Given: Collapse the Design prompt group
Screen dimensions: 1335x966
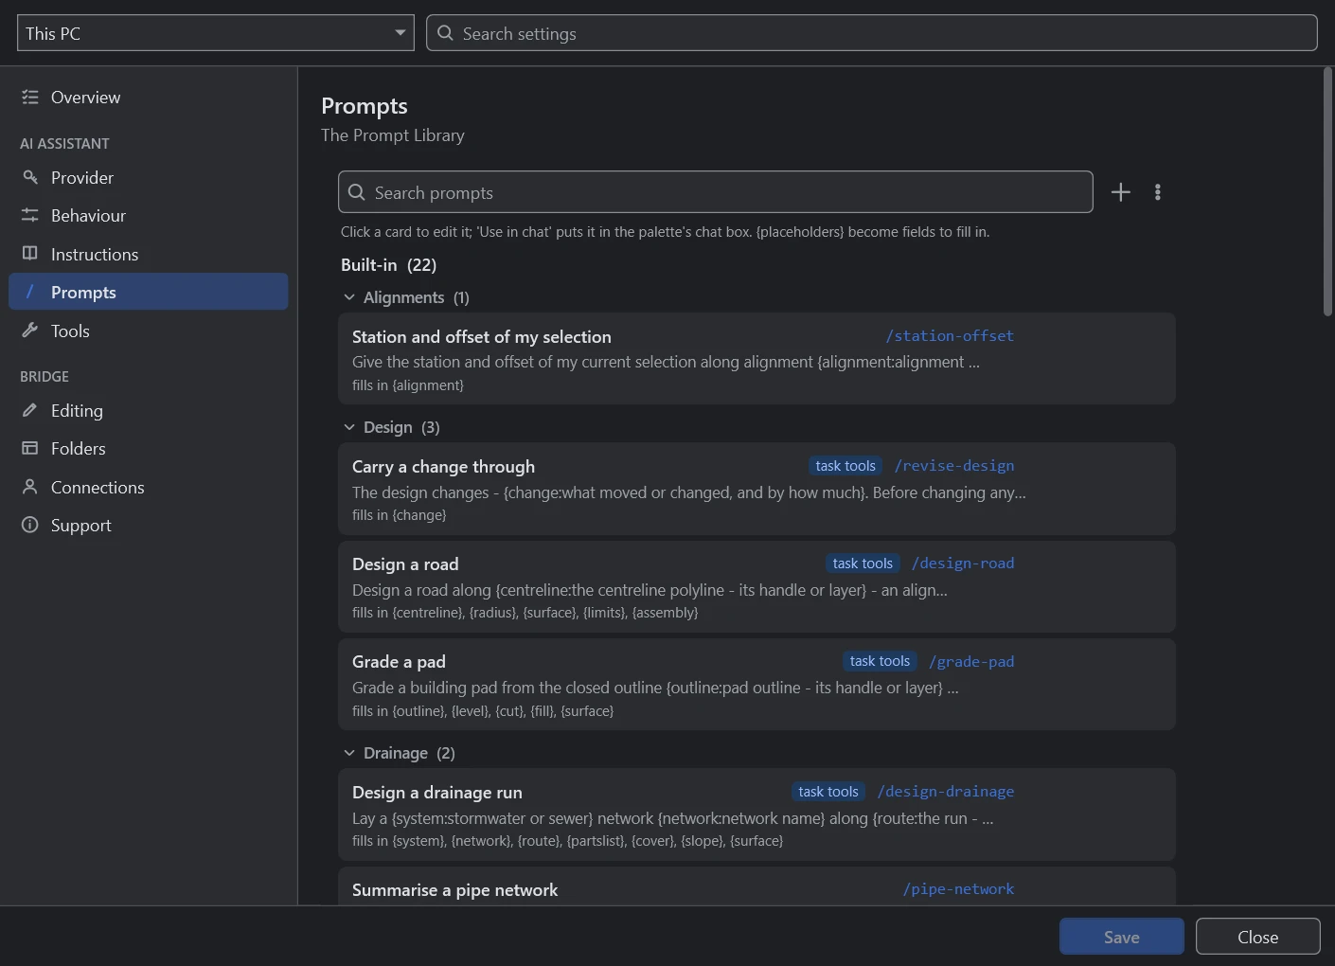Looking at the screenshot, I should pos(349,427).
